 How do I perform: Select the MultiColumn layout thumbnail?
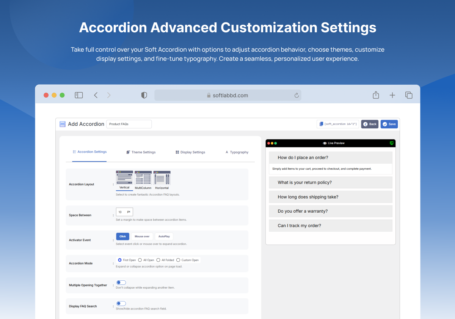point(143,180)
